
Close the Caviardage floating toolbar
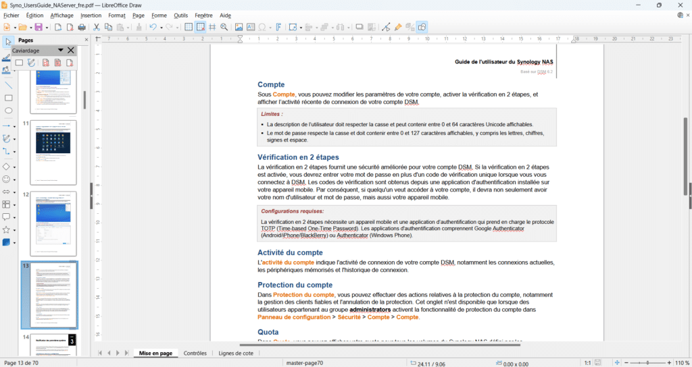(70, 50)
